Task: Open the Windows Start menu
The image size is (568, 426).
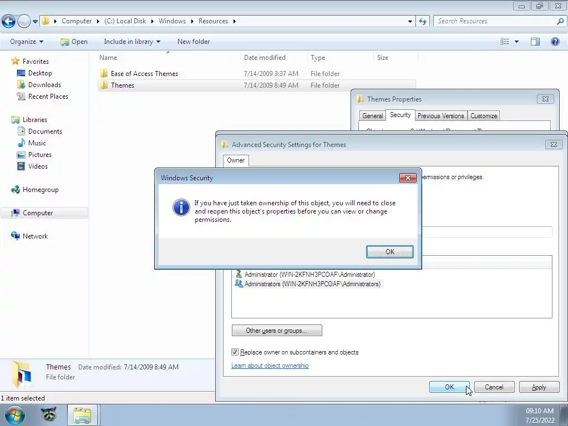Action: pos(15,415)
